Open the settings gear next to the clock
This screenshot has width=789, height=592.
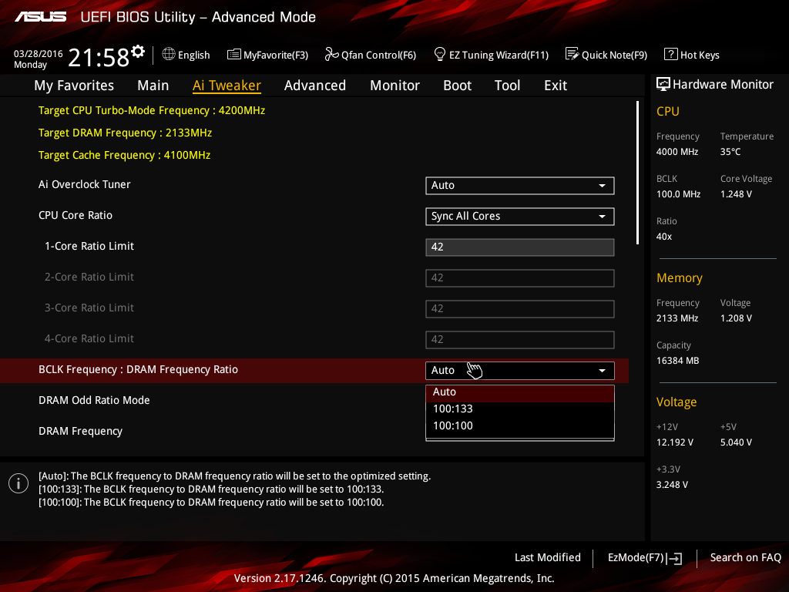138,52
